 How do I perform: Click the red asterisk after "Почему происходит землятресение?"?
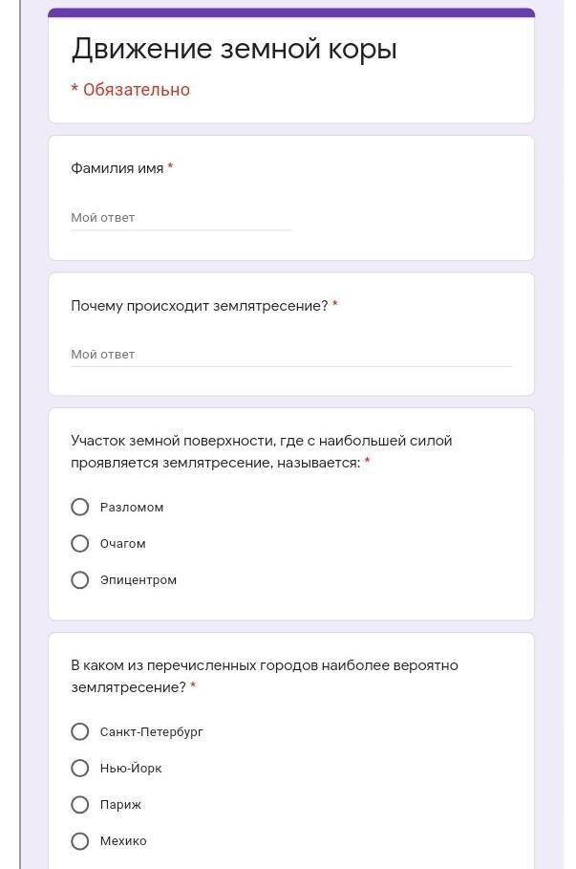click(335, 304)
